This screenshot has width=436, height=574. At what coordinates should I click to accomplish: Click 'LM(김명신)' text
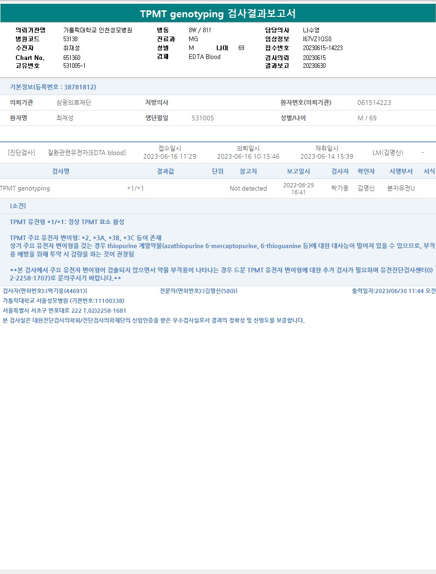pos(388,153)
